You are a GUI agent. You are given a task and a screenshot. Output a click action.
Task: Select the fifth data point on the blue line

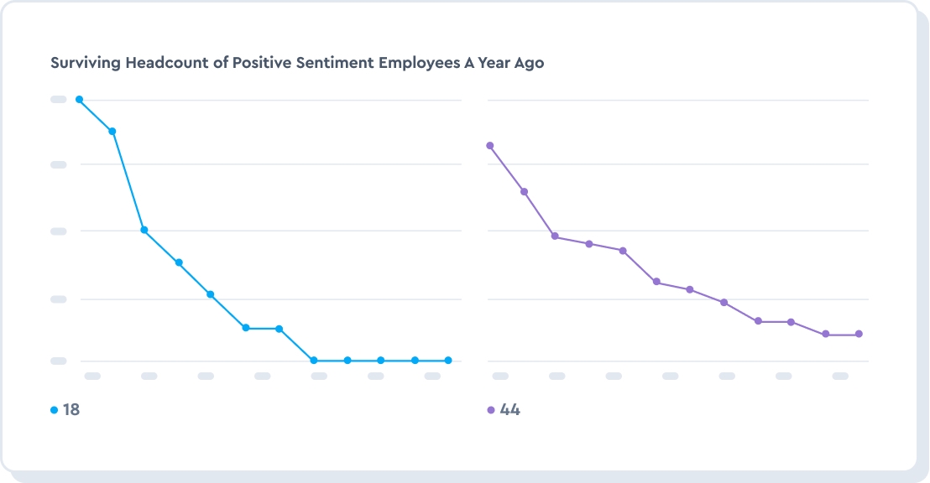pos(211,294)
